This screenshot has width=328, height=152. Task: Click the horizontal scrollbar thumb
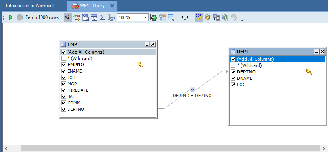[x=171, y=148]
